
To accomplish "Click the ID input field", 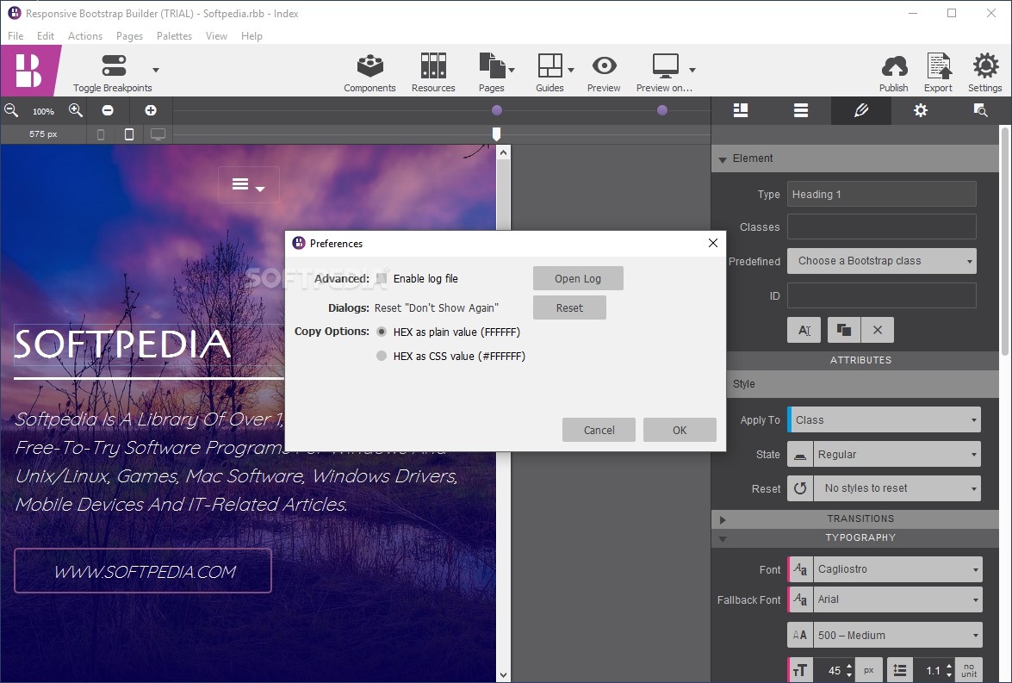I will 882,295.
